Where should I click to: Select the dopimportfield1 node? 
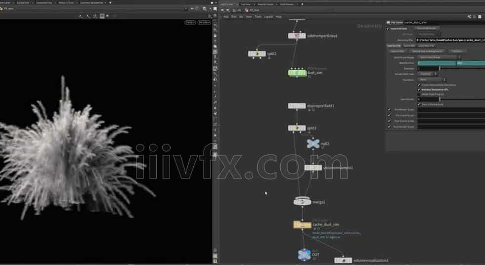(297, 106)
